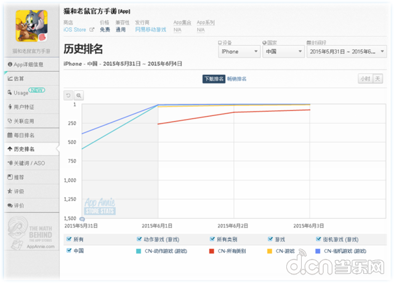Click the link icon beside 关联应用
Screen dimensions: 394x283
click(10, 121)
